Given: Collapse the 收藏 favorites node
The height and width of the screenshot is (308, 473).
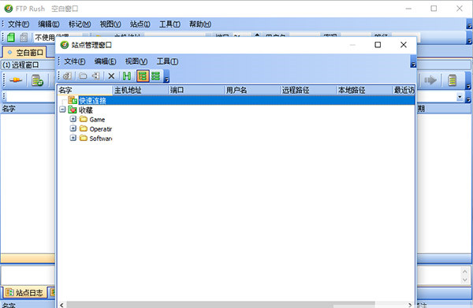Looking at the screenshot, I should click(62, 109).
